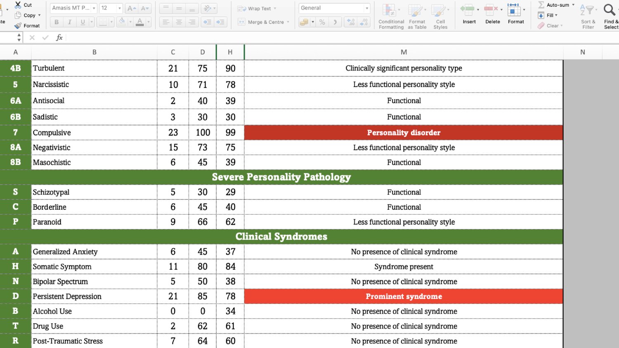Expand the underline style arrow
Viewport: 619px width, 348px height.
[91, 22]
